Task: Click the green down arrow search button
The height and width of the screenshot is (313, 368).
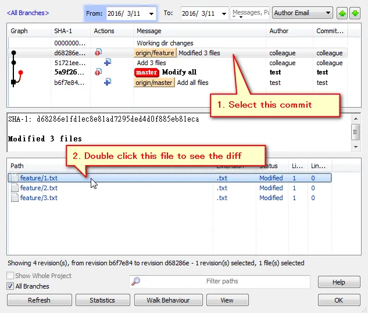Action: tap(355, 13)
